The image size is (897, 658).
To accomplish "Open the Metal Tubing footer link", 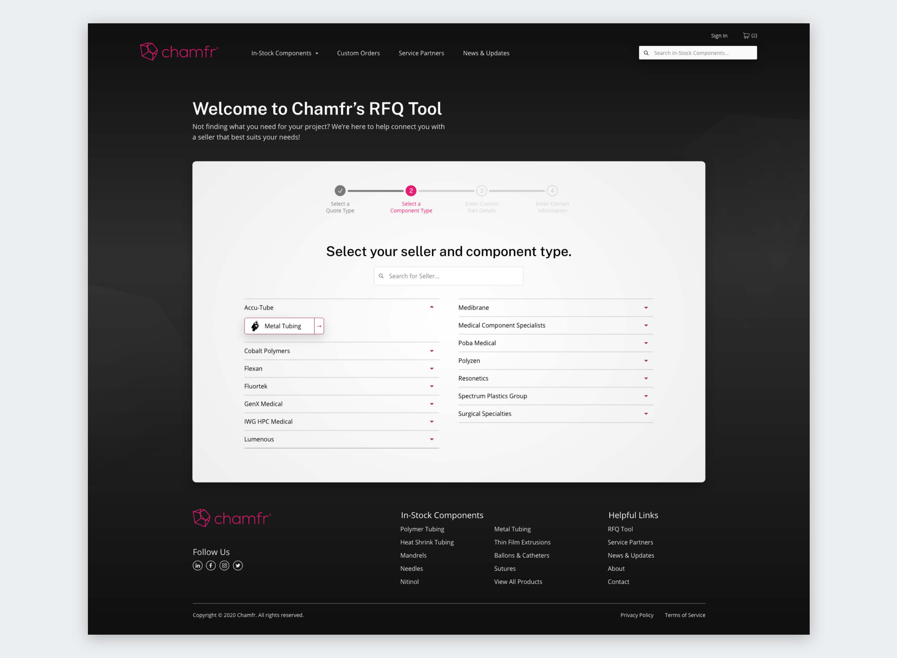I will point(512,529).
